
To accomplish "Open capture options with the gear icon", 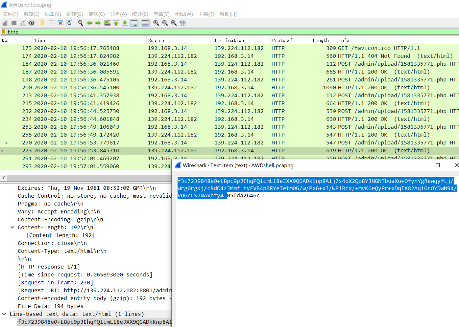I will [x=31, y=23].
